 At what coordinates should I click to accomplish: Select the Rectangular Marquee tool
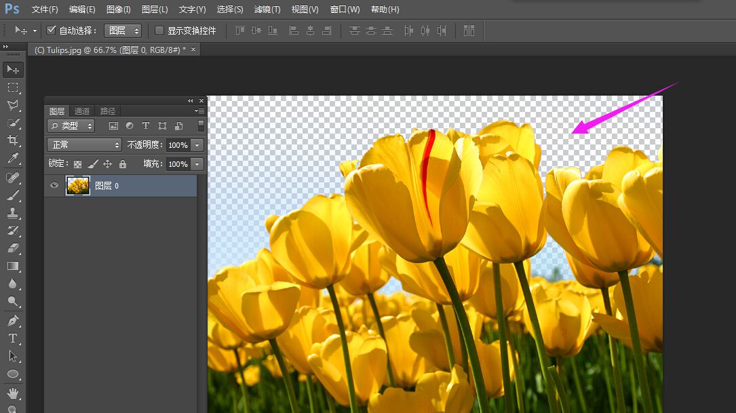coord(13,87)
